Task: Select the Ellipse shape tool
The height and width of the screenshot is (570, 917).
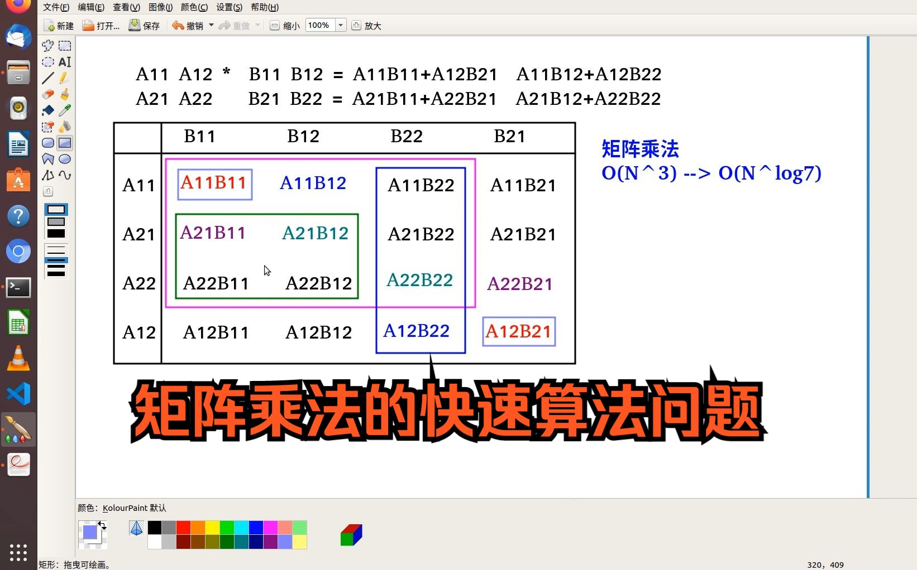Action: click(65, 159)
